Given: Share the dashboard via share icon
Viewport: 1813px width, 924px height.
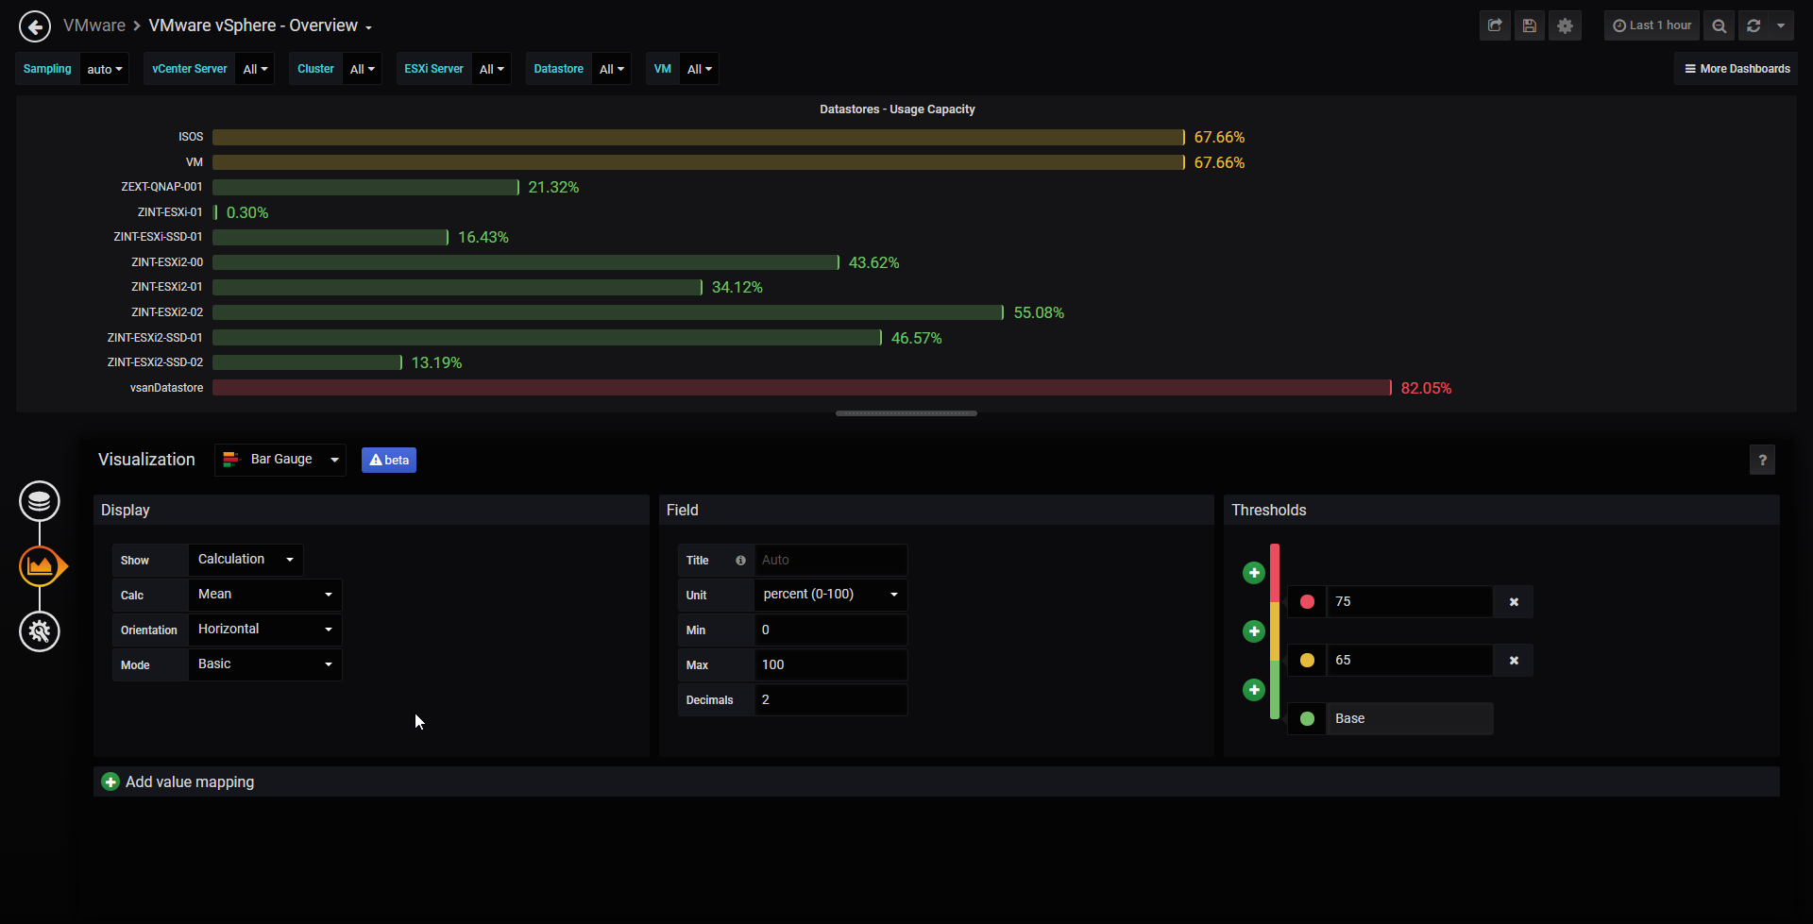Looking at the screenshot, I should pos(1495,26).
